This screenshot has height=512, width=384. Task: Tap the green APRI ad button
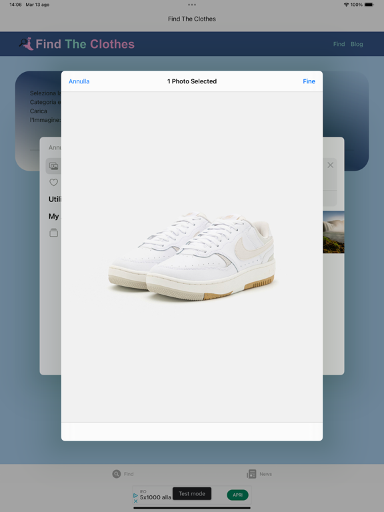click(x=238, y=495)
